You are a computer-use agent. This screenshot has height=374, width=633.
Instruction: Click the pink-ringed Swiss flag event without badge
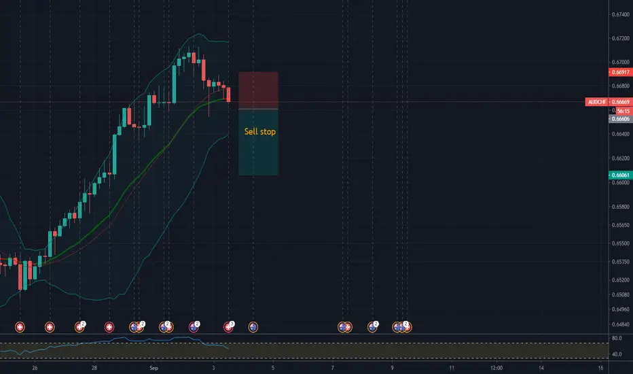click(x=109, y=326)
